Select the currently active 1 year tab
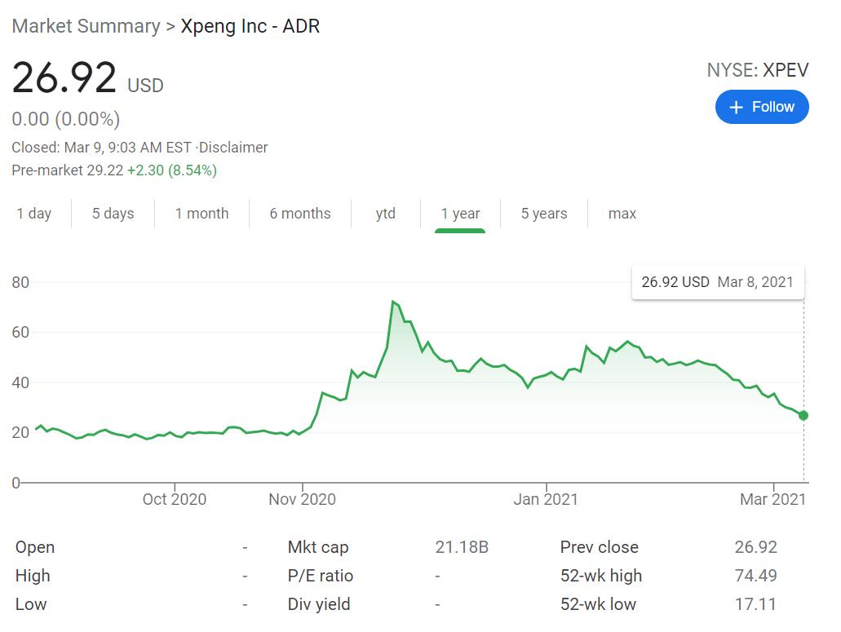841x632 pixels. tap(461, 214)
